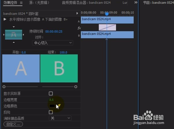Select the 节目: bandicam 0524 program panel tab

tap(158, 3)
